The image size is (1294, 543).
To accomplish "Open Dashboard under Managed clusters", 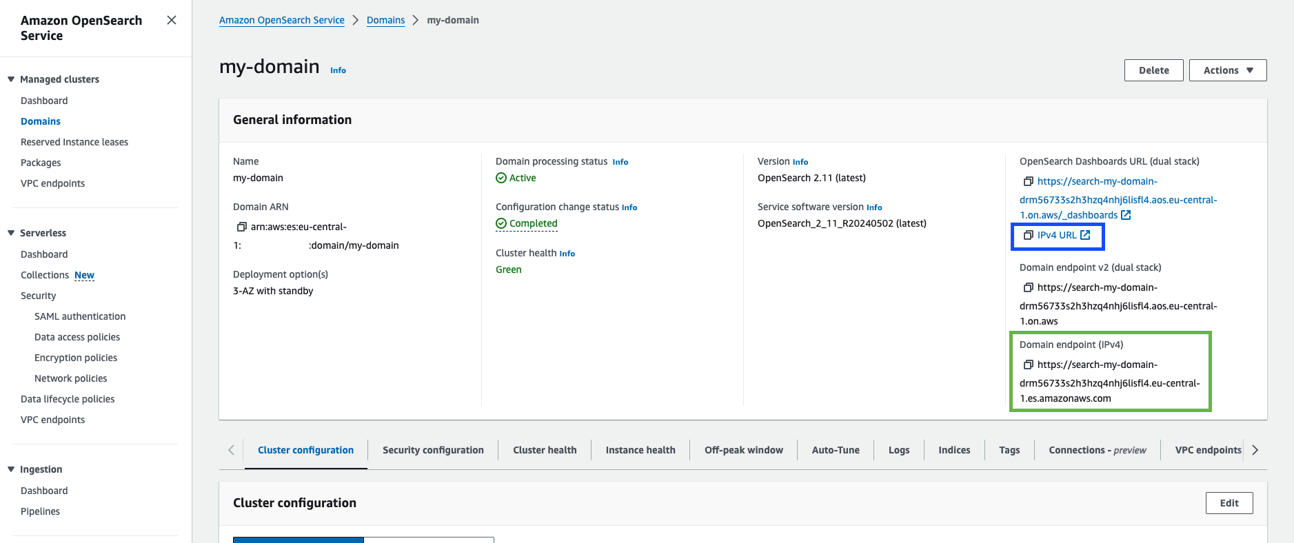I will tap(44, 101).
